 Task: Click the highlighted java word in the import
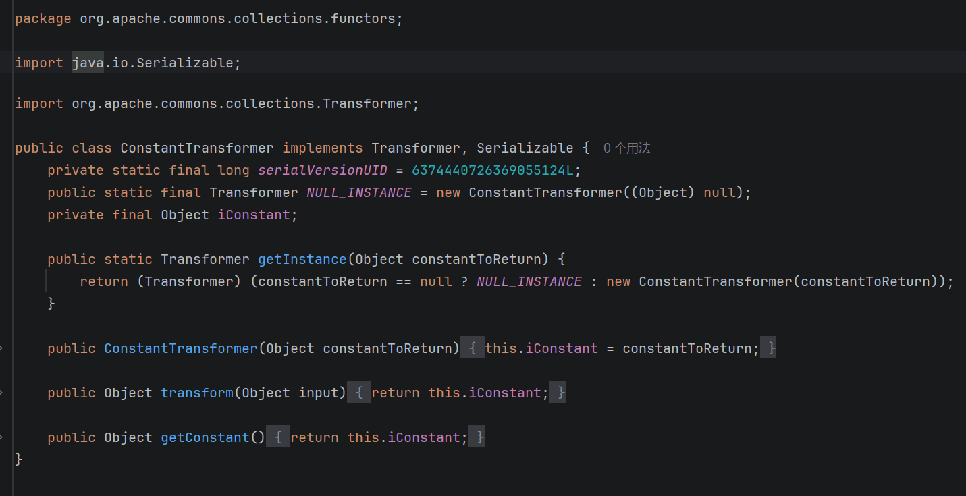(x=88, y=63)
